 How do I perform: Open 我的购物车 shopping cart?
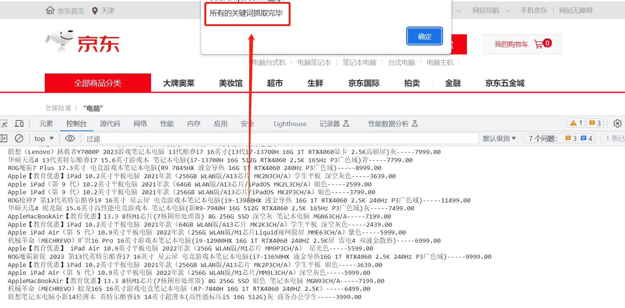pyautogui.click(x=522, y=44)
